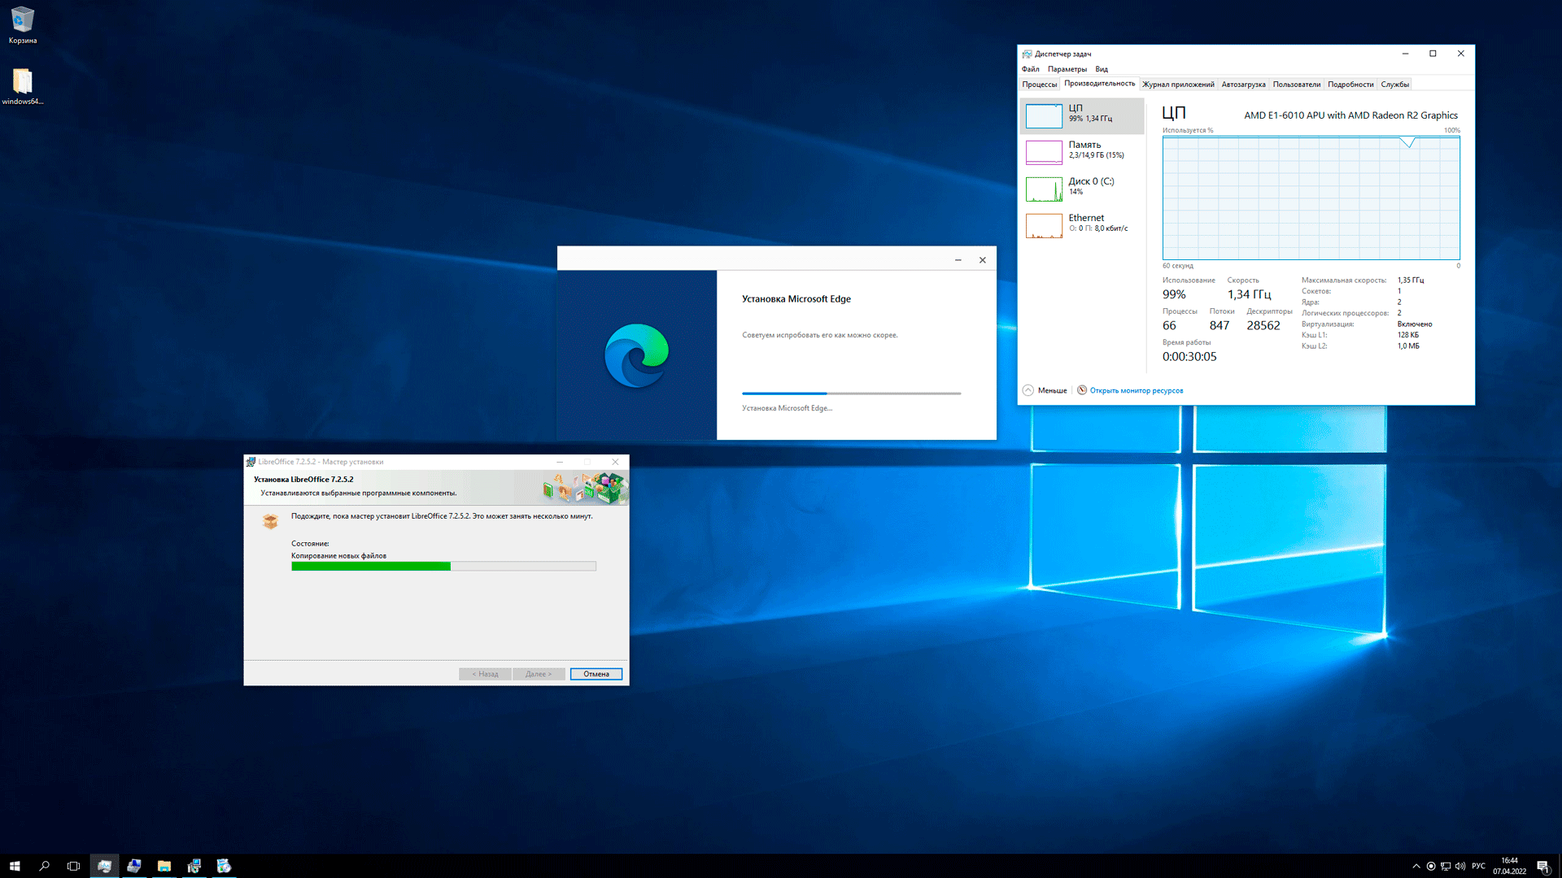The height and width of the screenshot is (878, 1562).
Task: Open File Explorer from the taskbar
Action: tap(164, 866)
